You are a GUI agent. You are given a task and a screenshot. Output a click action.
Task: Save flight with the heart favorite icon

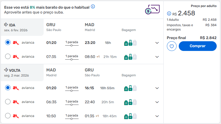(x=171, y=46)
